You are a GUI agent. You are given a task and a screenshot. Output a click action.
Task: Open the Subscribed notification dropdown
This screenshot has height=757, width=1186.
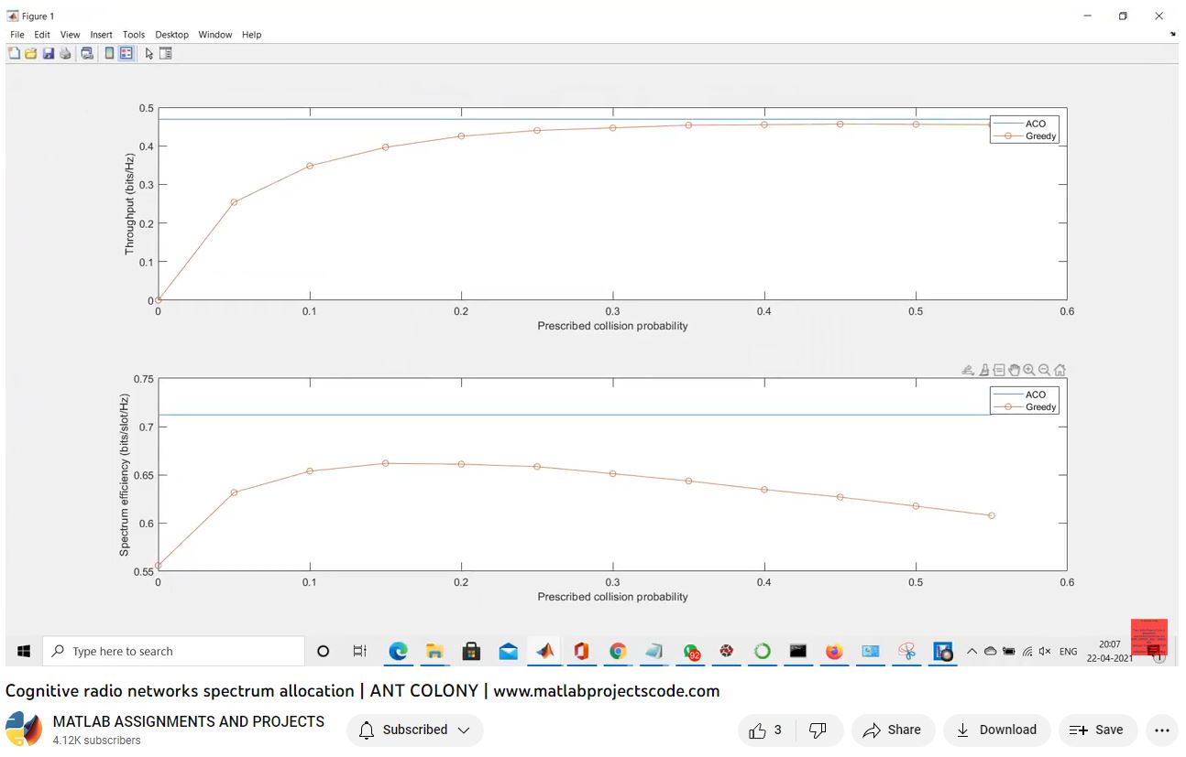coord(415,730)
